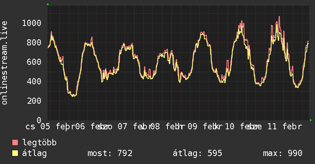Click the '11 febr' x-axis date label
The width and height of the screenshot is (315, 164).
(x=285, y=127)
